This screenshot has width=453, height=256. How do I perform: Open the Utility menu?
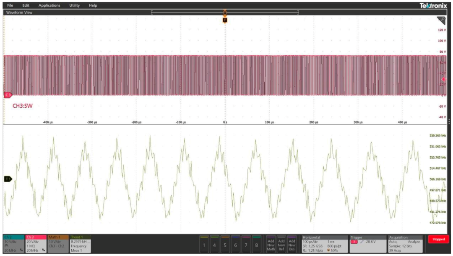(74, 5)
